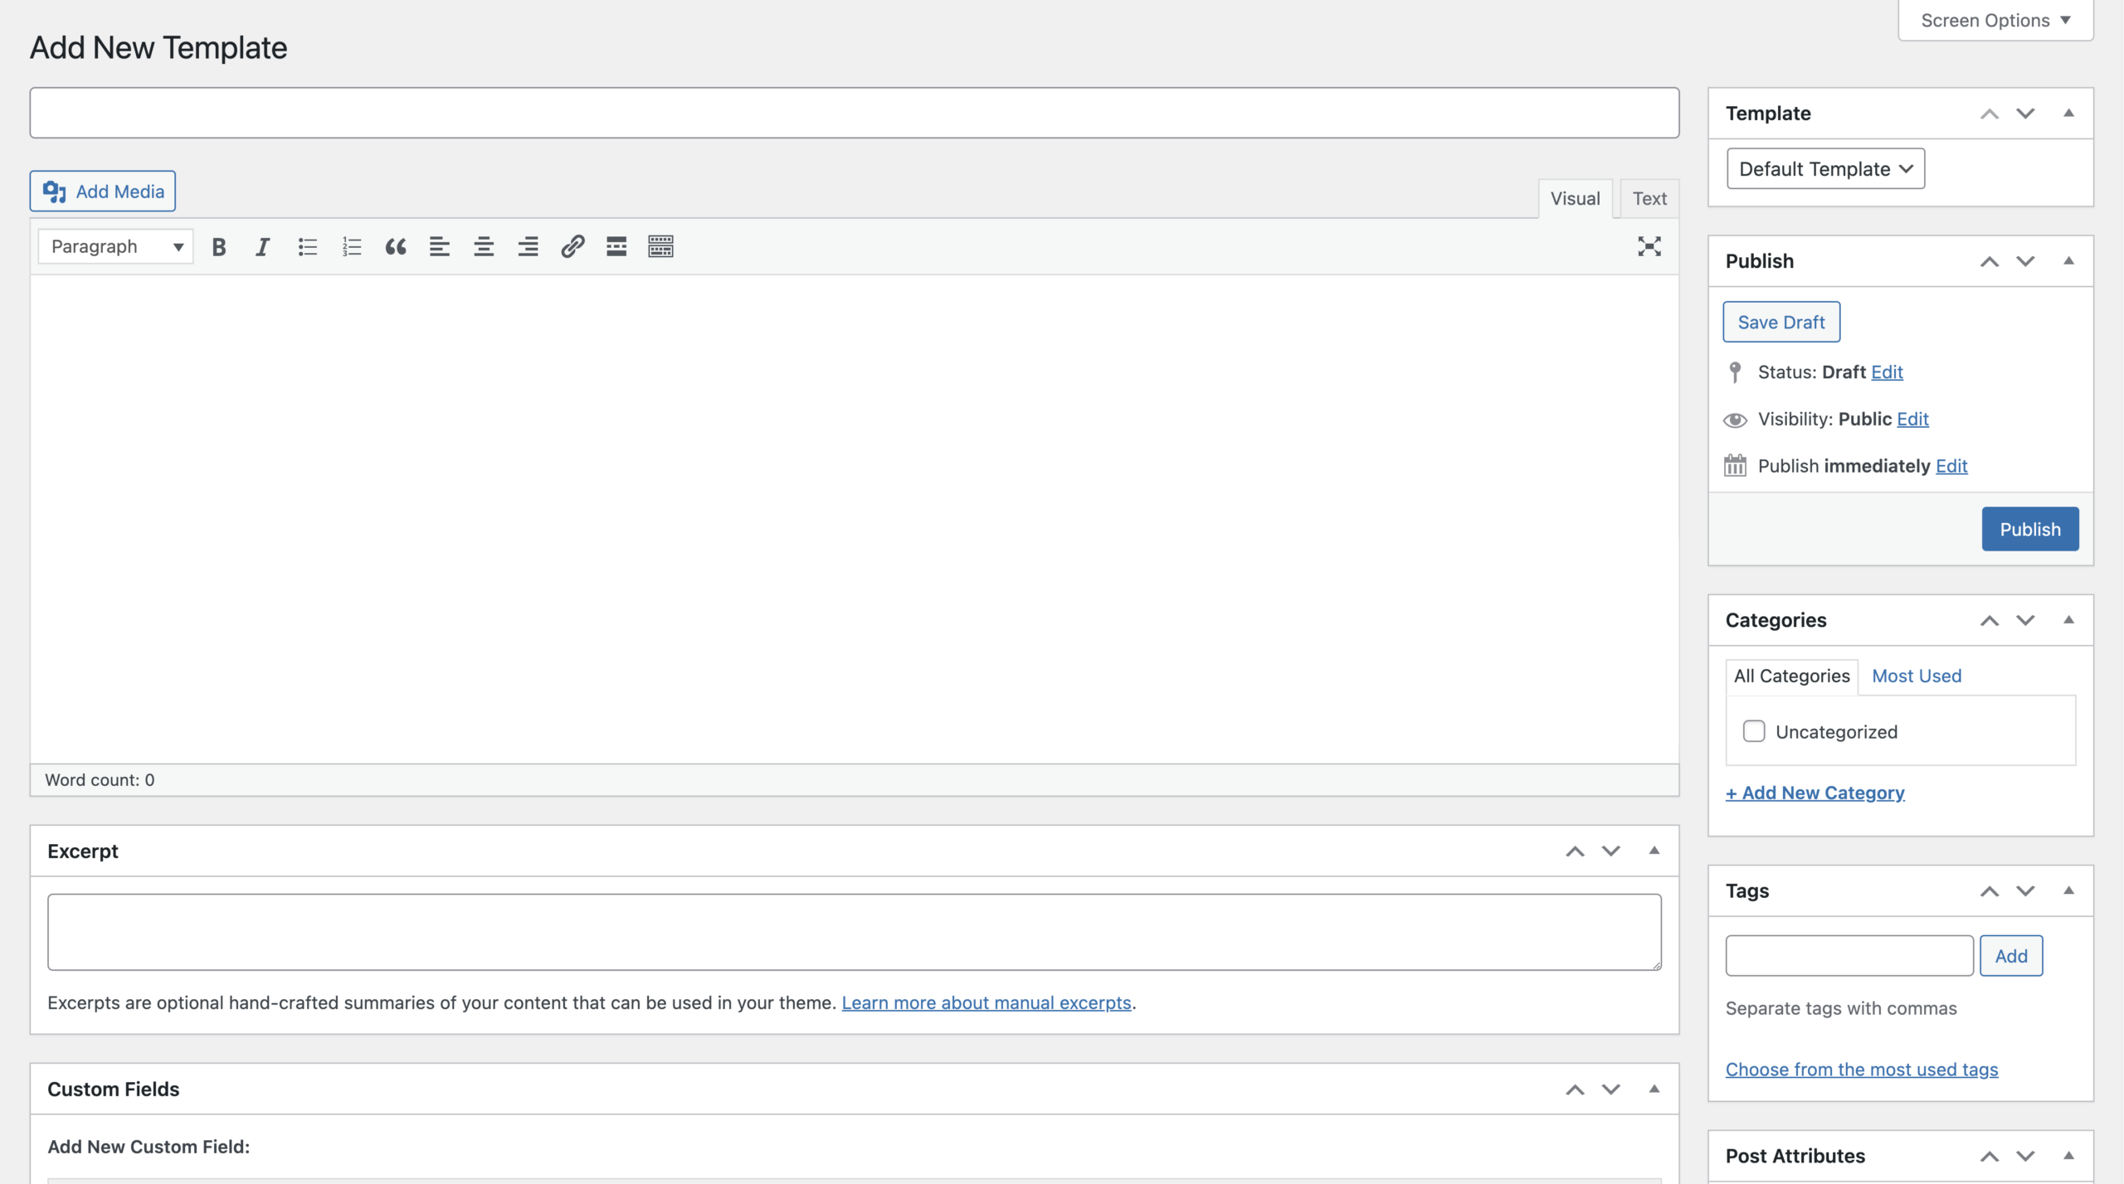2124x1184 pixels.
Task: Toggle bold formatting in editor toolbar
Action: tap(219, 247)
